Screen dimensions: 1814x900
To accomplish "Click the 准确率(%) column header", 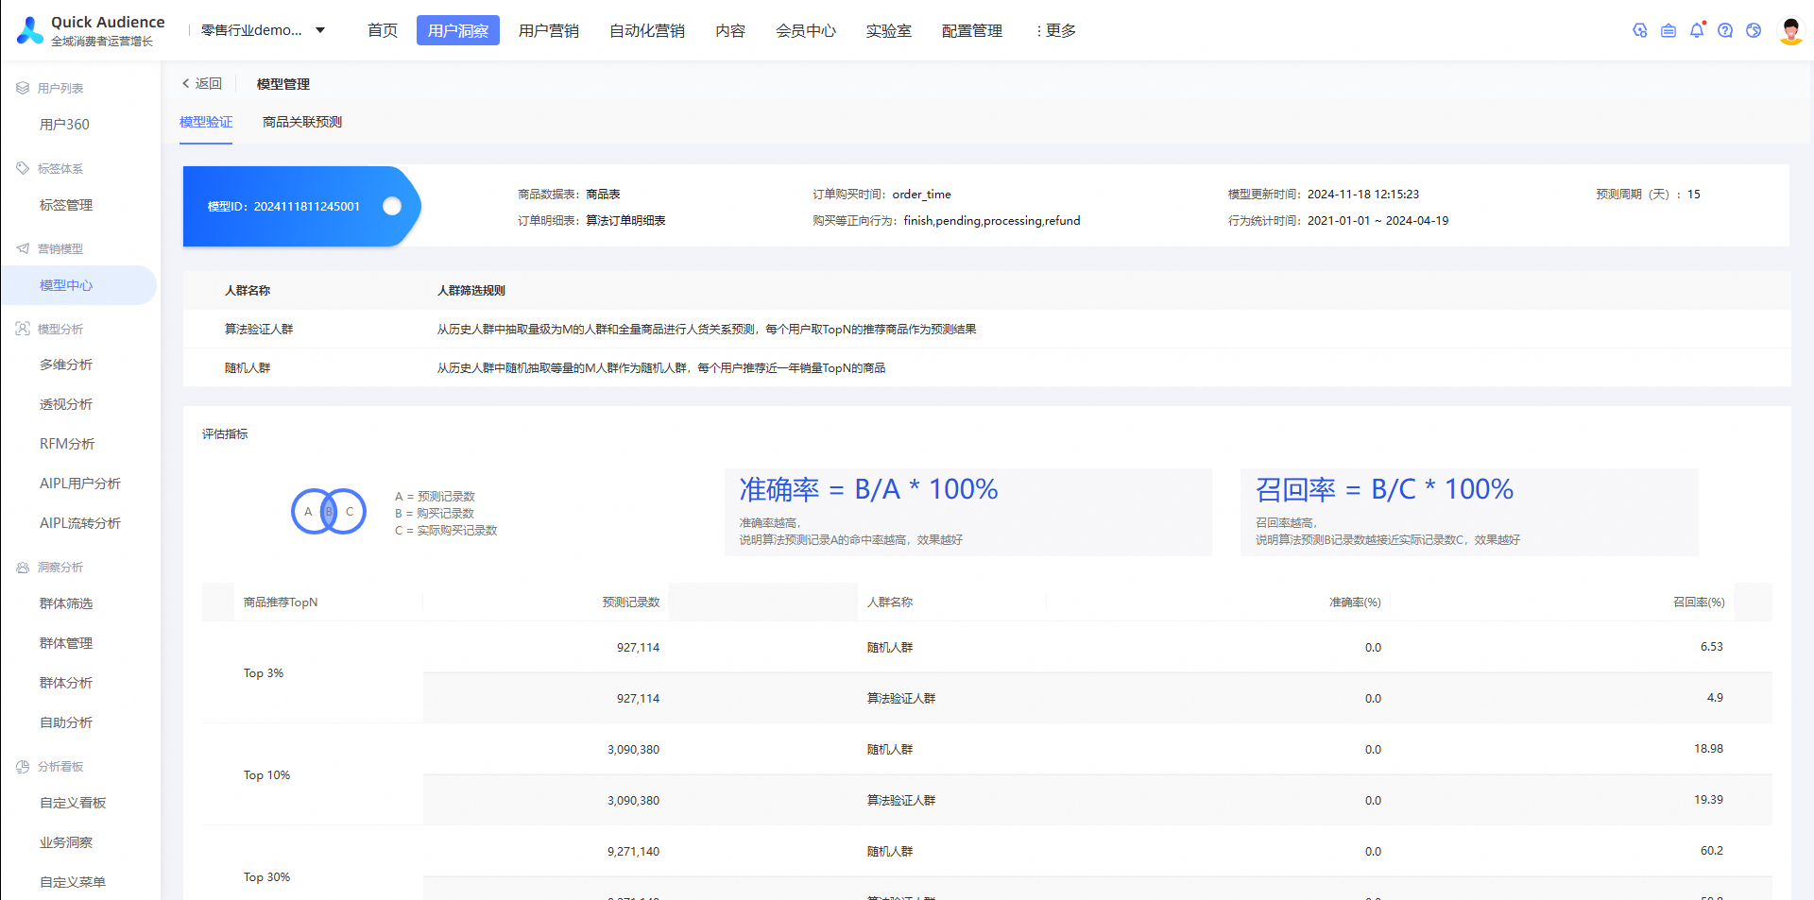I will click(1355, 603).
